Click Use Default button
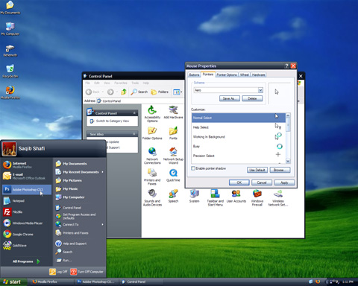Image resolution: width=358 pixels, height=286 pixels. tap(257, 170)
